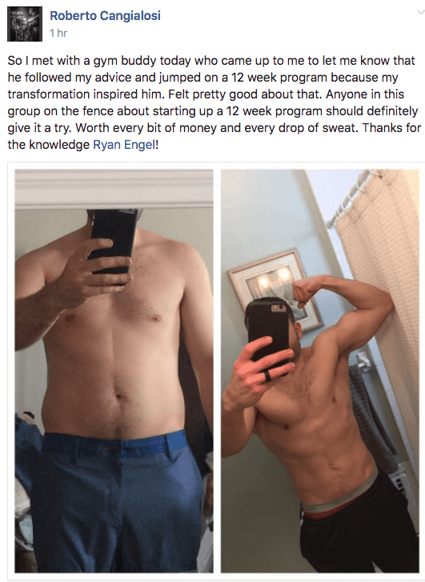Screen dimensions: 425x582
Task: Click the phrase "Felt pretty good about that"
Action: tap(245, 94)
